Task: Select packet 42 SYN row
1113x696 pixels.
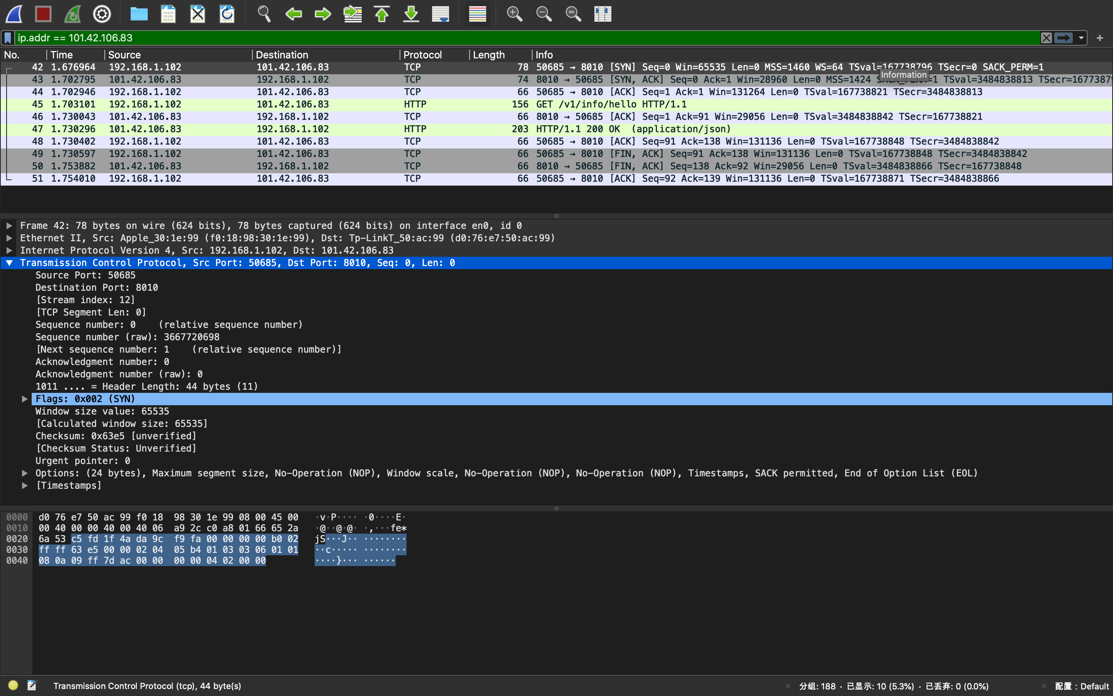Action: (556, 67)
